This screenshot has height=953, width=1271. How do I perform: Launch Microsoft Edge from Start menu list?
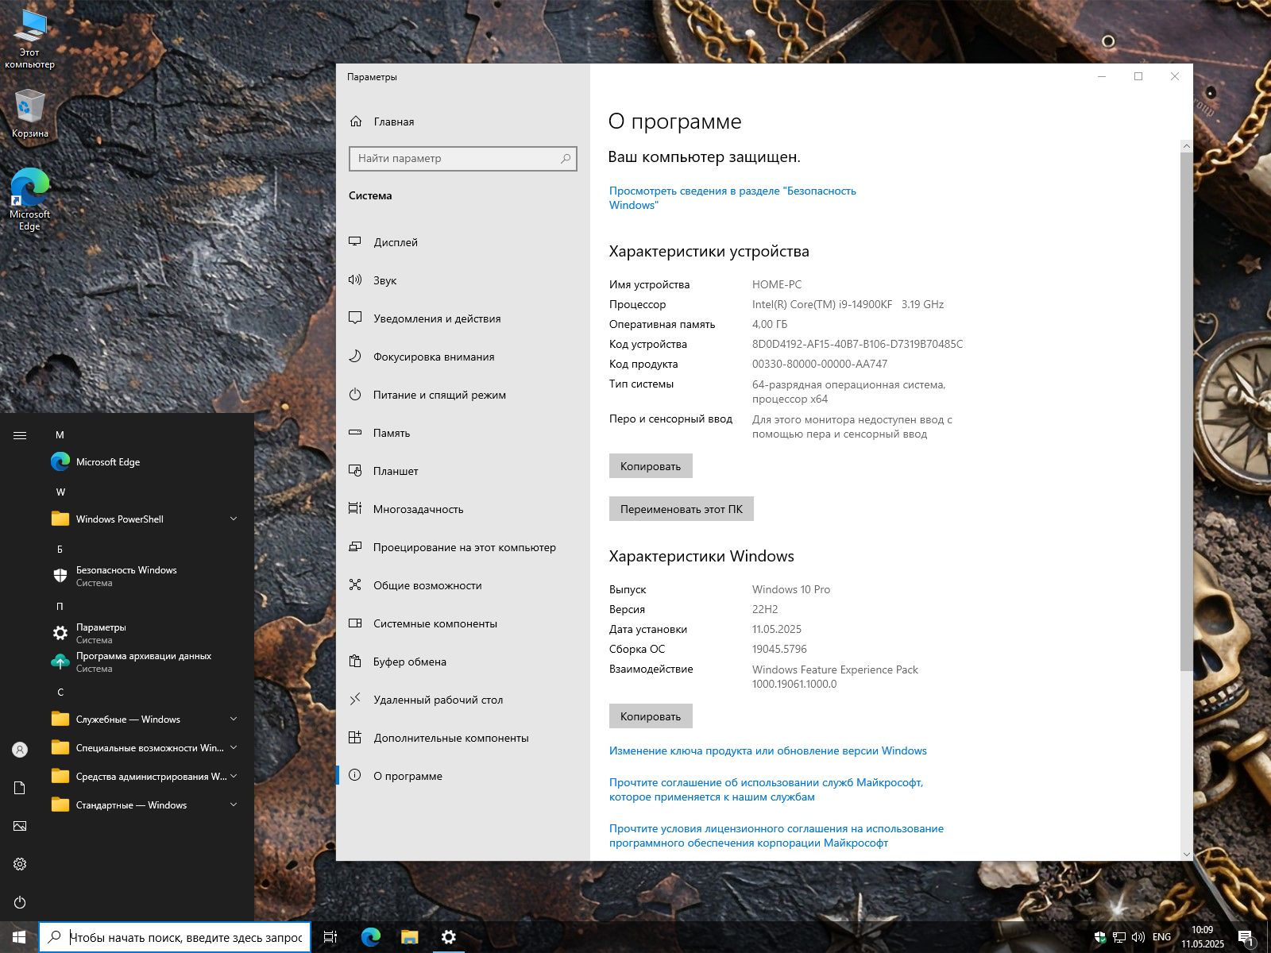[x=145, y=462]
